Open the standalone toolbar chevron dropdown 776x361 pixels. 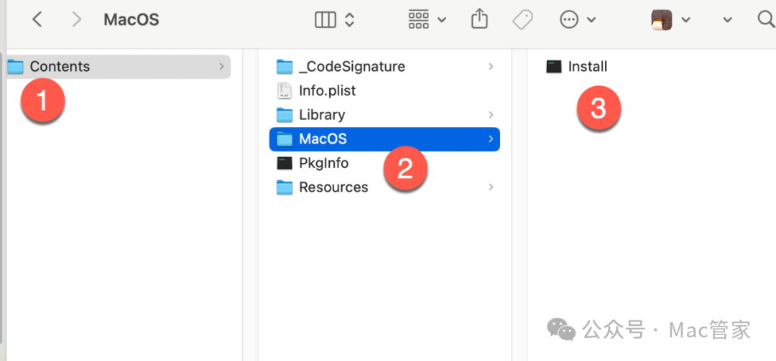pos(727,20)
